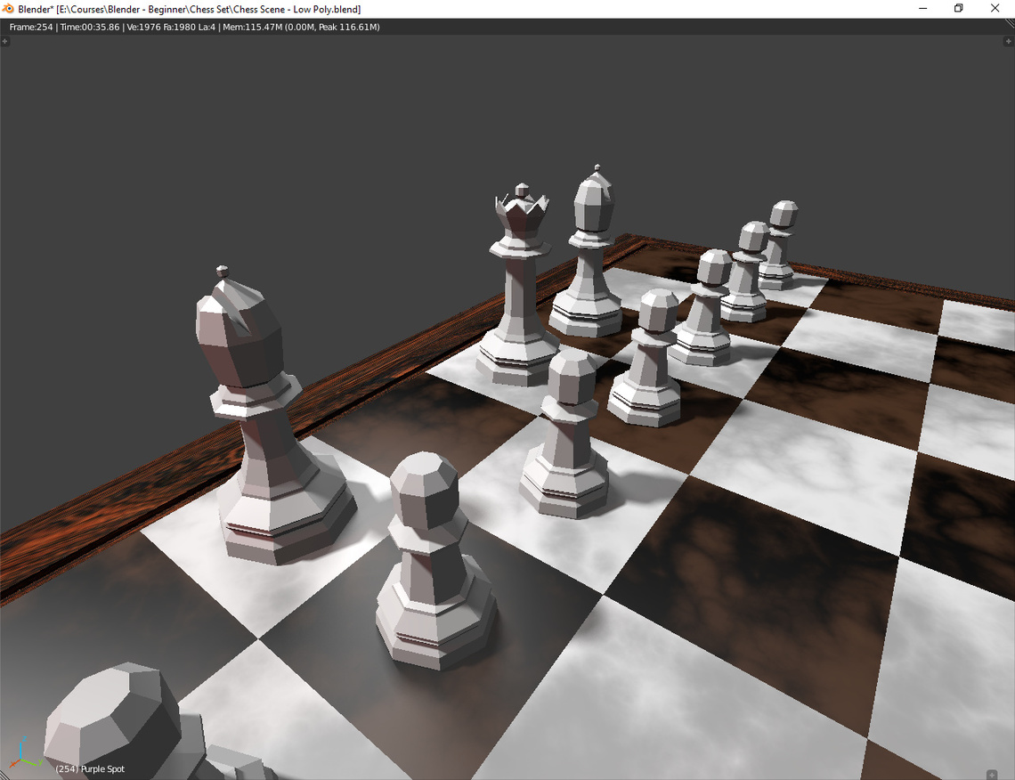Click the striped area-split widget at the top-right corner
This screenshot has height=780, width=1015.
point(1010,23)
